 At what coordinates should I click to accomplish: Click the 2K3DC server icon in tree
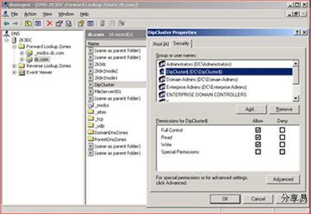14,40
